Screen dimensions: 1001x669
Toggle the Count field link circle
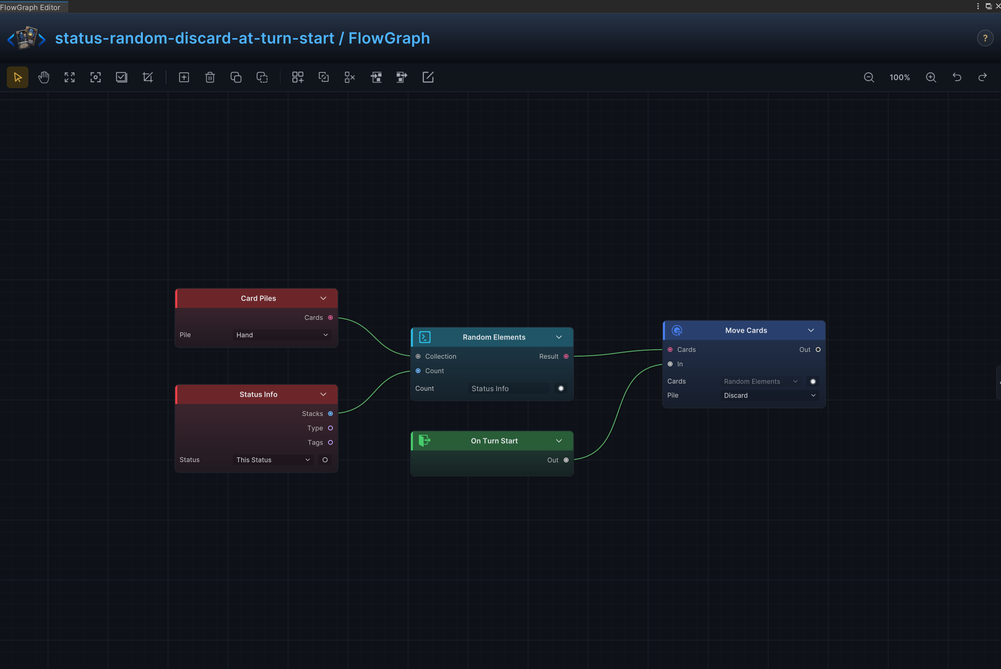tap(561, 389)
